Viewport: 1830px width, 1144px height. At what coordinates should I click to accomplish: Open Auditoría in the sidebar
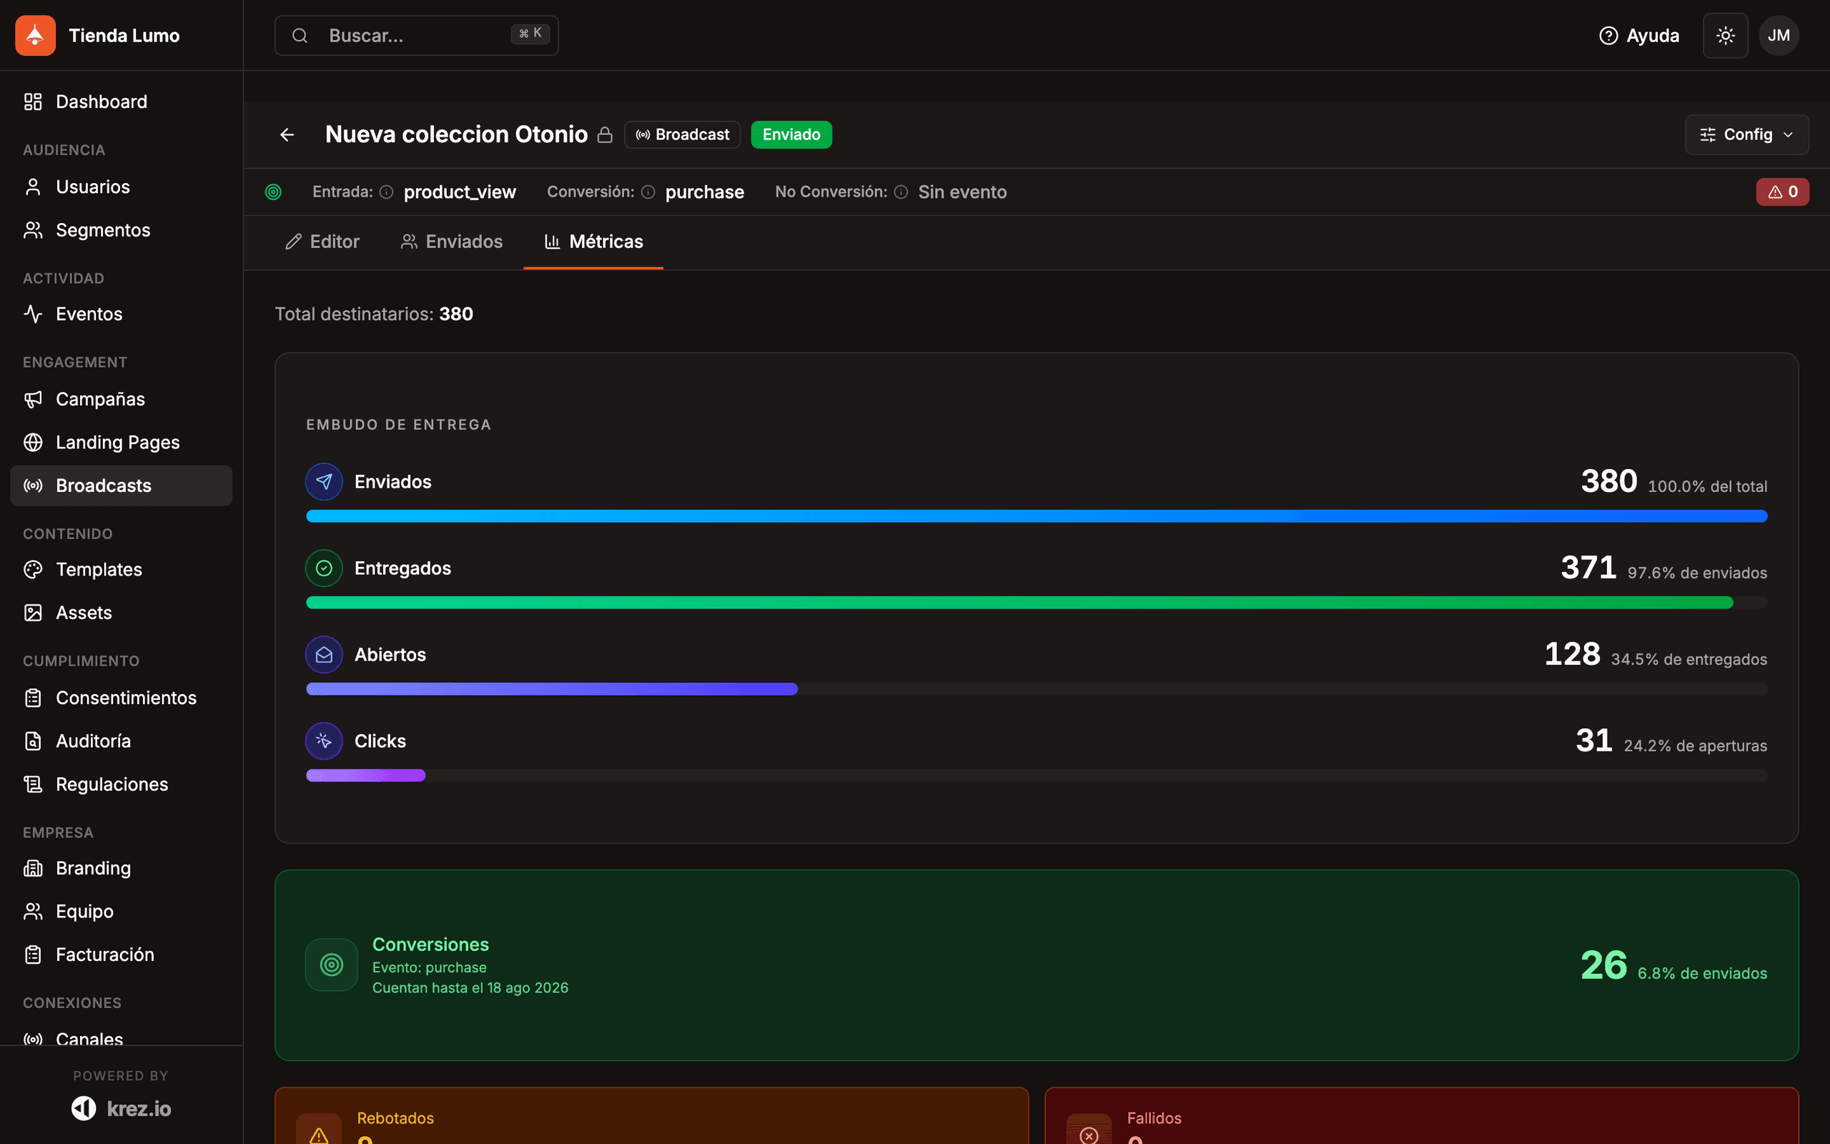click(121, 741)
